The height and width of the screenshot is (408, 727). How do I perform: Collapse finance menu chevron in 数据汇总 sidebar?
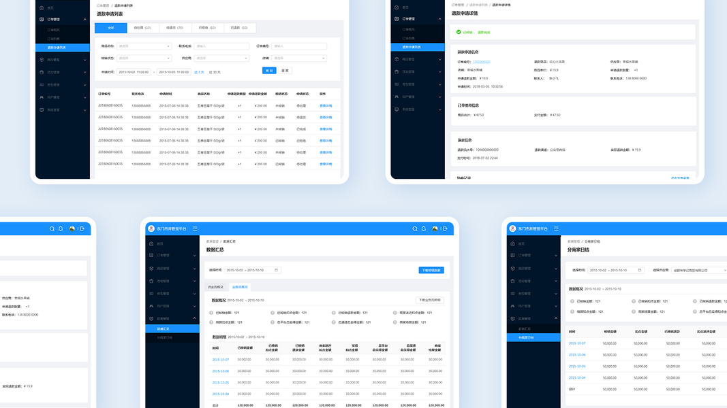tap(194, 318)
